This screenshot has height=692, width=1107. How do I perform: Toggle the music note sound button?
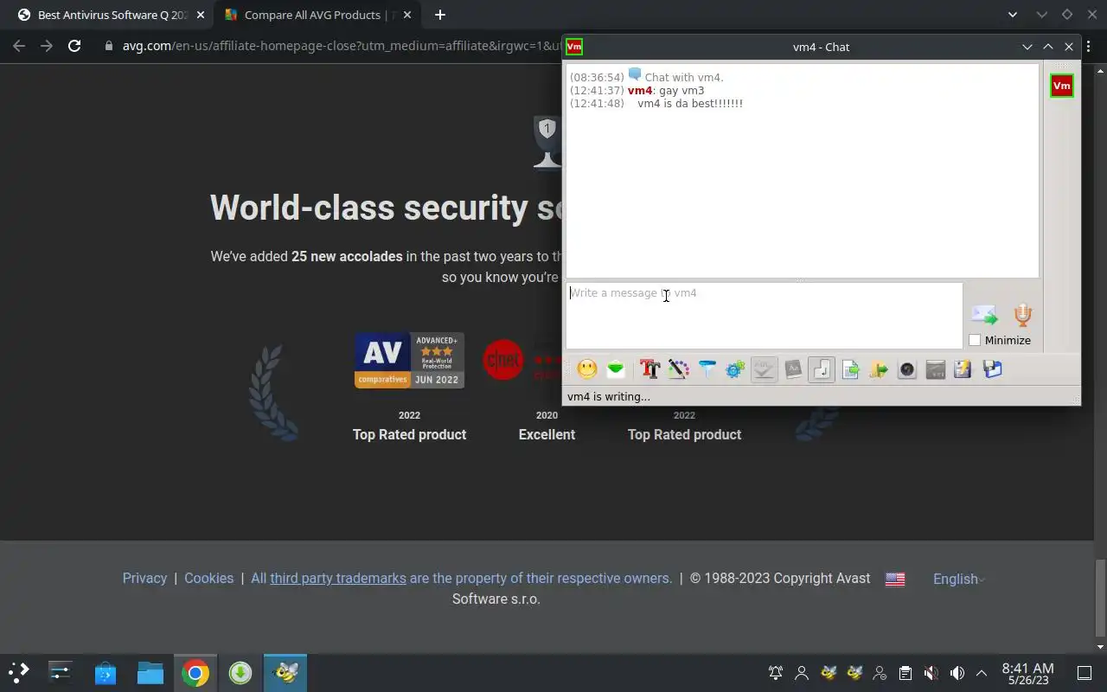(822, 369)
